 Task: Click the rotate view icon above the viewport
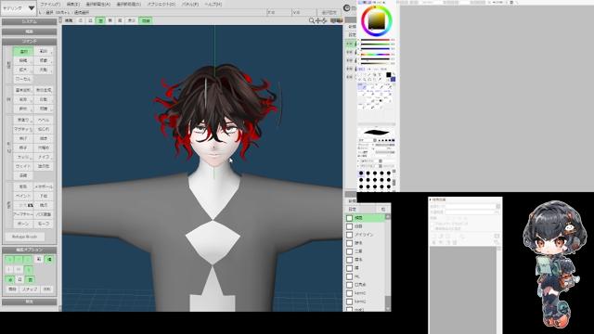[x=324, y=20]
